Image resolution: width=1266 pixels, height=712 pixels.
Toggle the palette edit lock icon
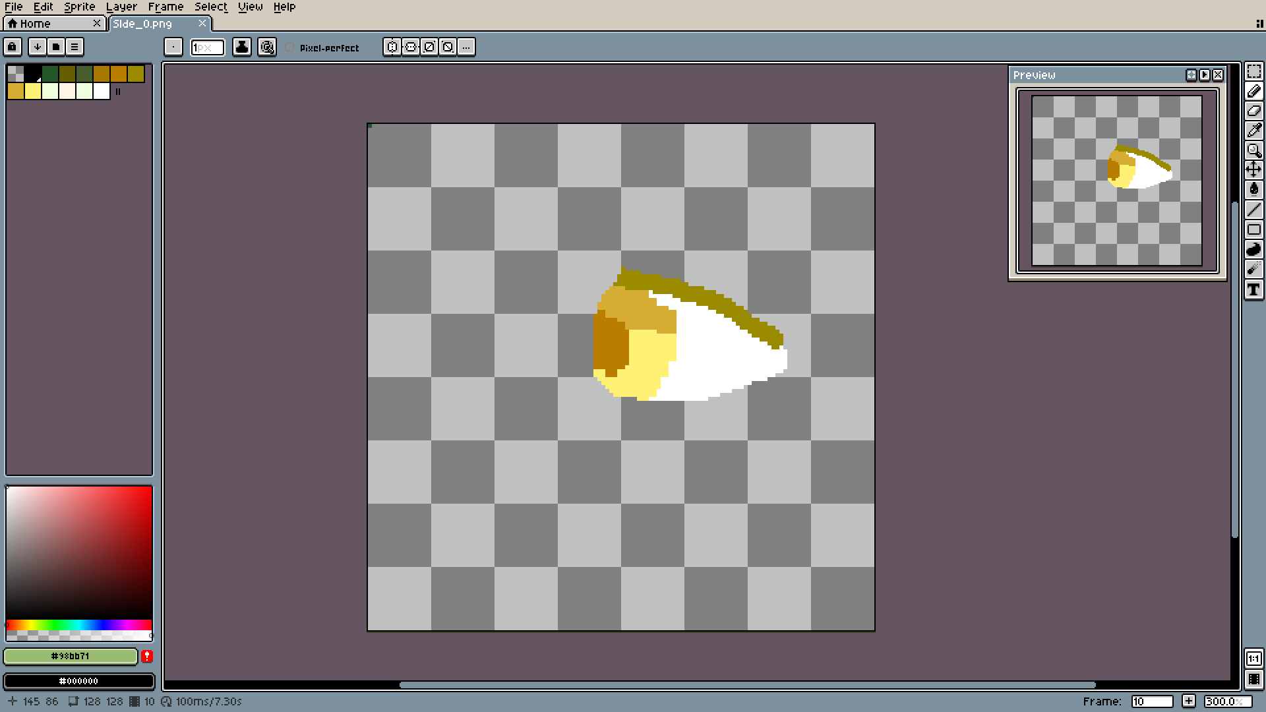point(13,47)
